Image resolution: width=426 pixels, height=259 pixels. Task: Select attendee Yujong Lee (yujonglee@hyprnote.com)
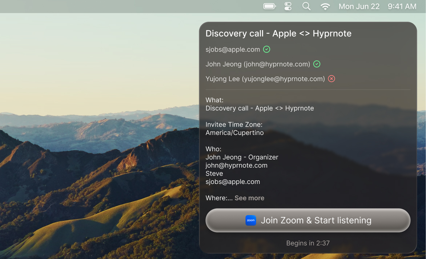pos(265,79)
